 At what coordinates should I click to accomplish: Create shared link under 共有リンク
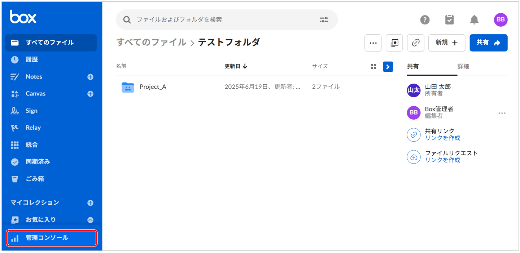(442, 138)
